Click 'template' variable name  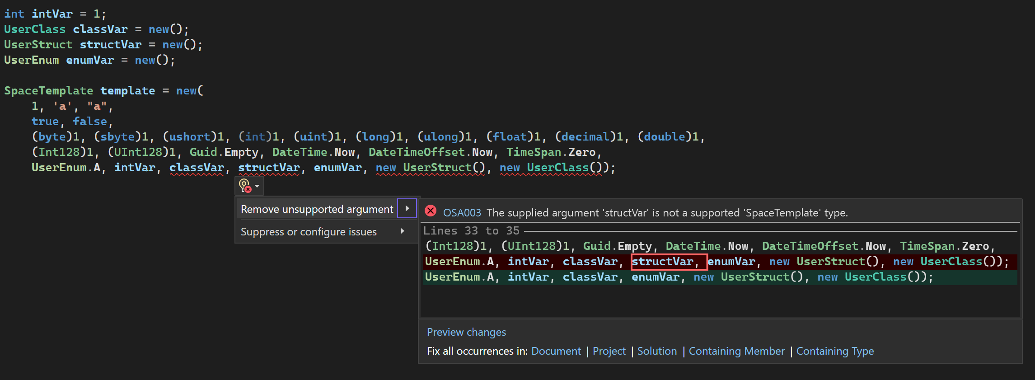tap(127, 91)
